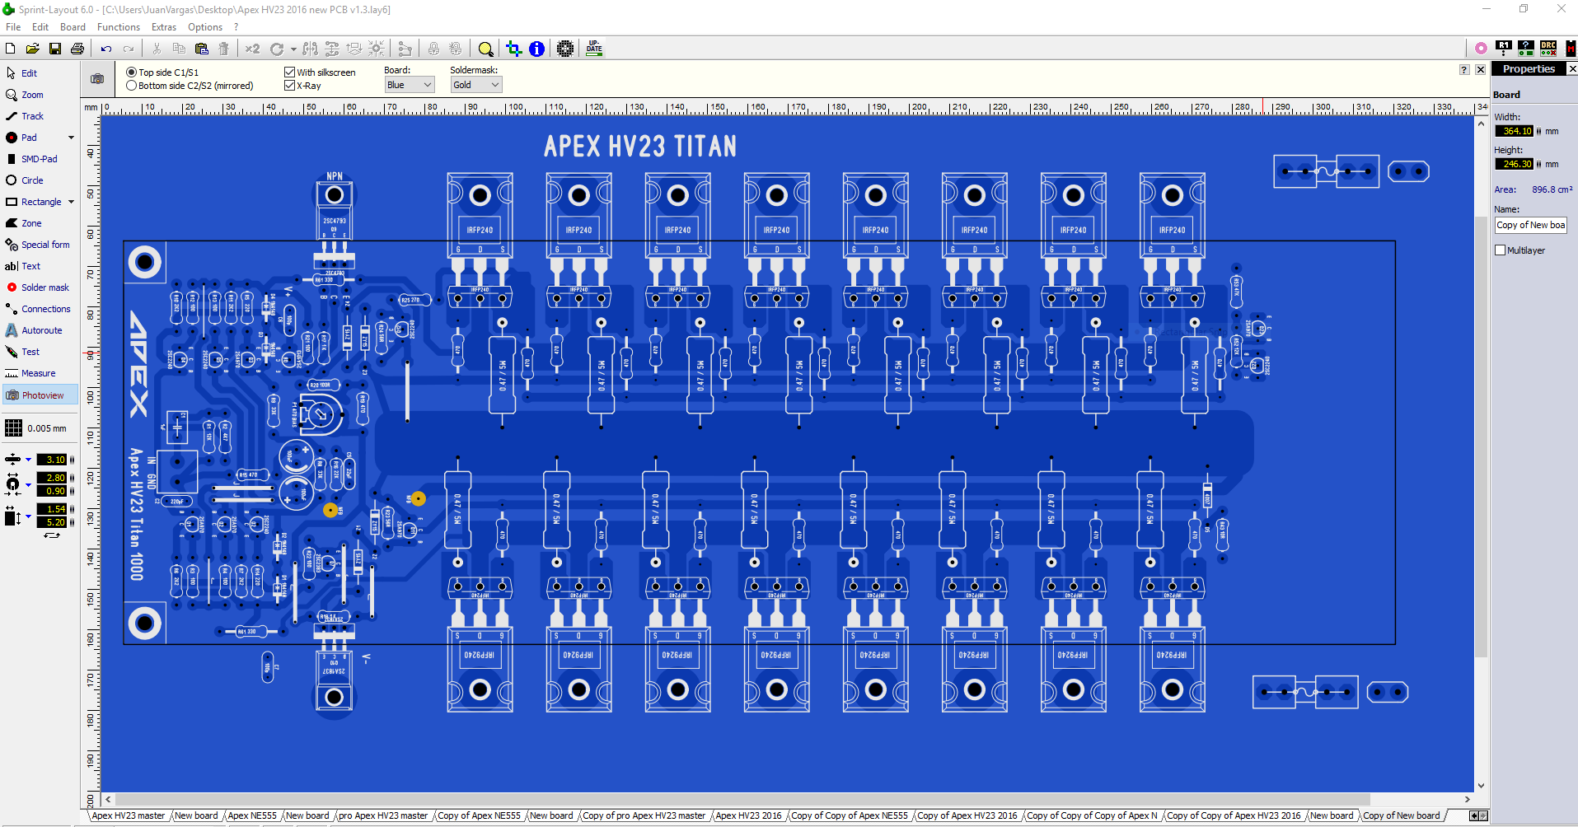Screen dimensions: 1578x827
Task: Open the Rotate angle dropdown arrow
Action: point(293,49)
